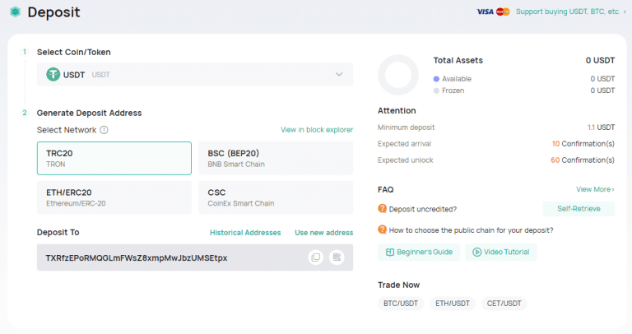Image resolution: width=632 pixels, height=334 pixels.
Task: Click the Available legend dot
Action: [436, 79]
